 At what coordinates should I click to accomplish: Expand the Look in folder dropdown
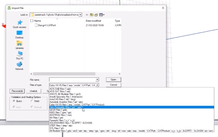coord(80,14)
